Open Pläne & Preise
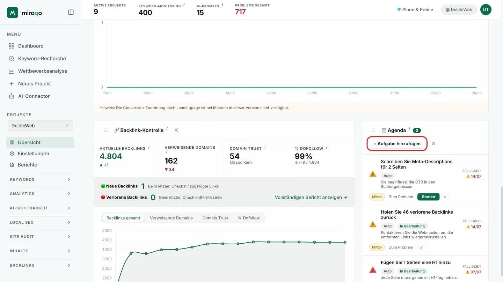 point(415,10)
